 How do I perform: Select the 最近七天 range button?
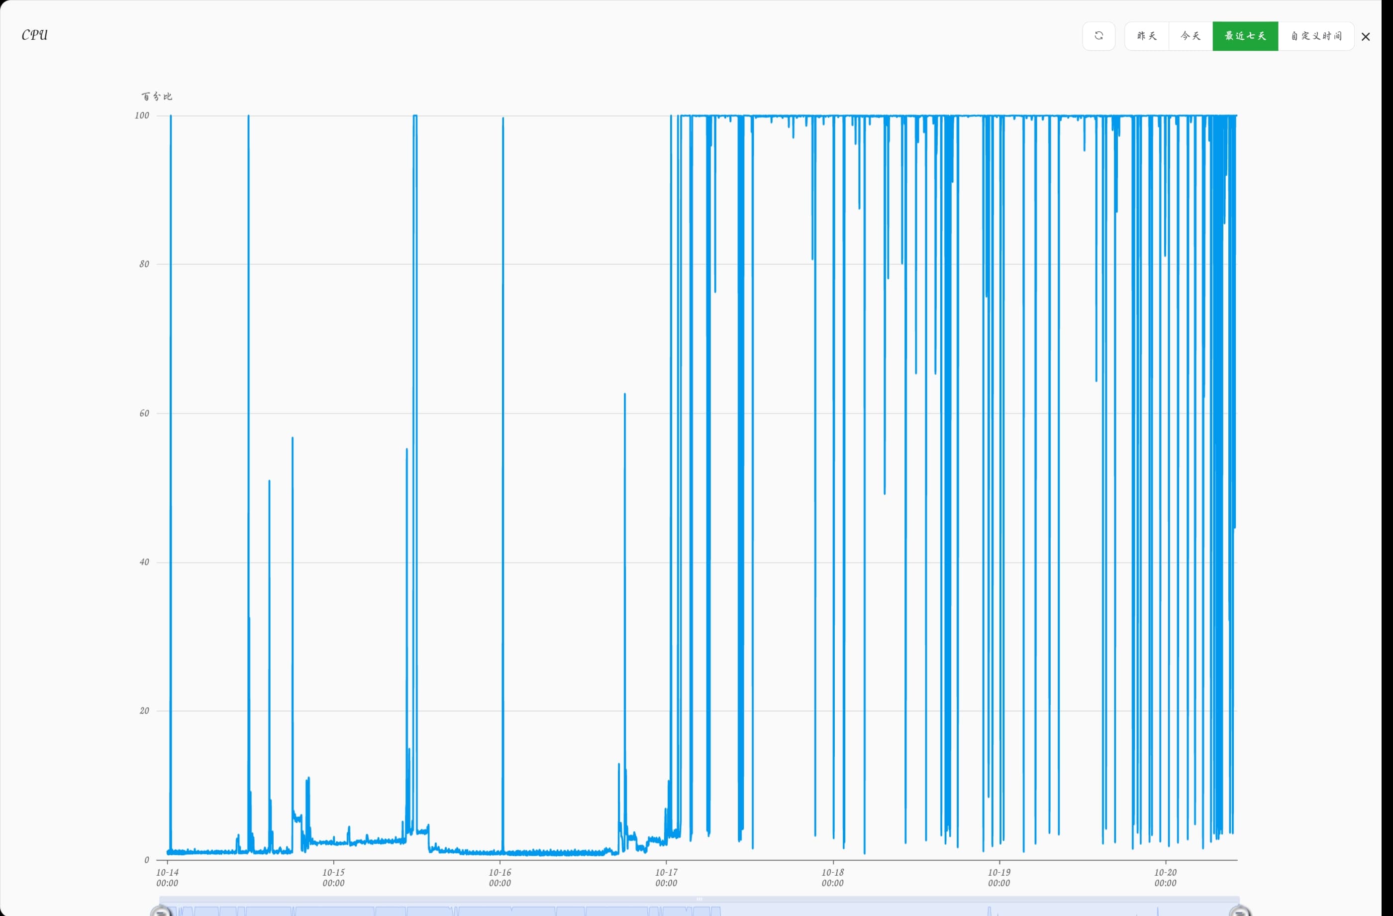[1245, 36]
